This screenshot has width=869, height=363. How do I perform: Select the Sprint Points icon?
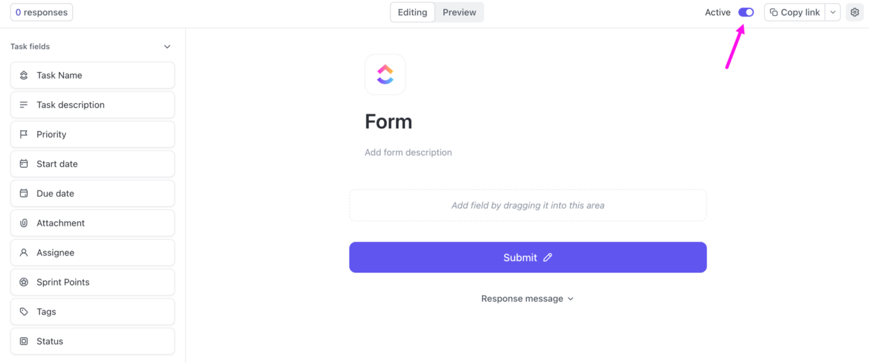(23, 282)
